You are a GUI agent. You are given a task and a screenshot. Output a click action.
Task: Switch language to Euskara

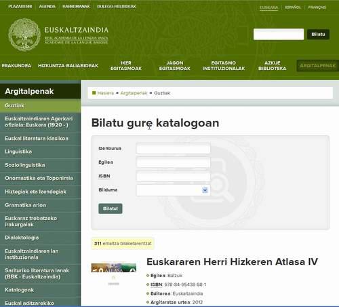268,7
